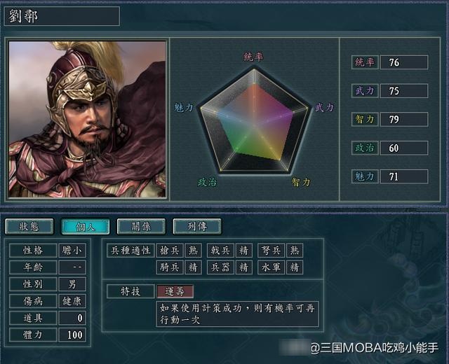Click the 政治 stat value 60
The height and width of the screenshot is (364, 449).
click(x=404, y=148)
